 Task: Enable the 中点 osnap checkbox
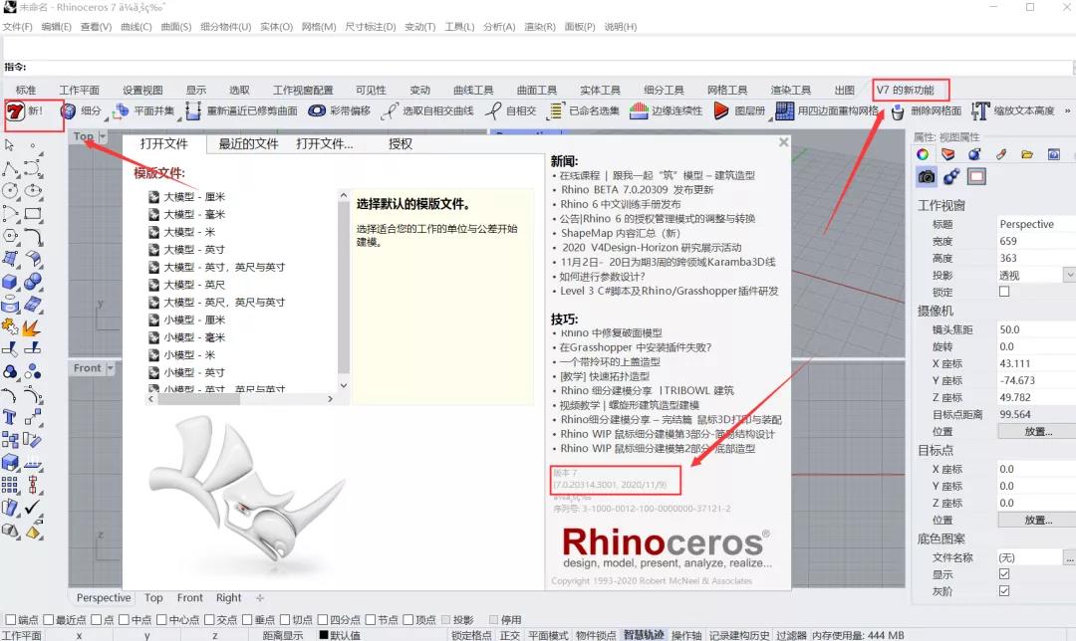coord(124,620)
